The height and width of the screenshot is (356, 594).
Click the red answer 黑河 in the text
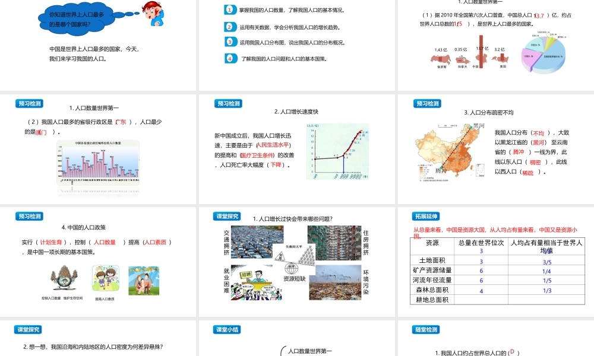(538, 142)
